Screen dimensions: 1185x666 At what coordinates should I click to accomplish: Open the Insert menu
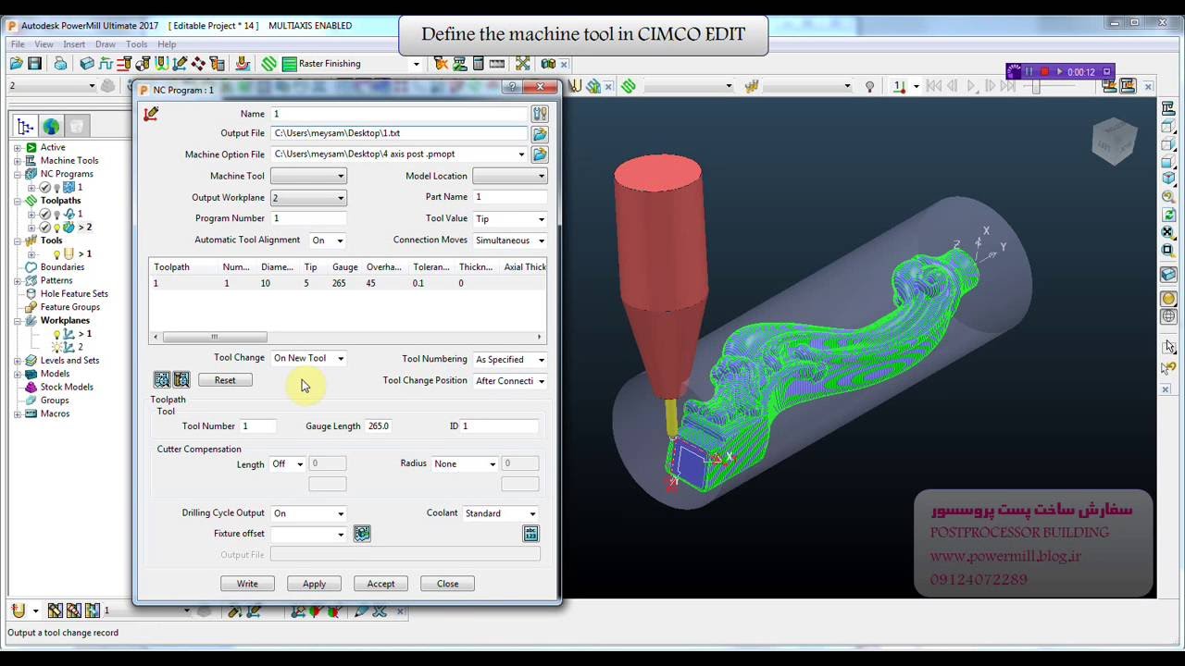point(74,44)
